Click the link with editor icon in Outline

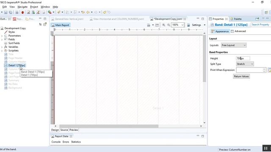pyautogui.click(x=45, y=24)
